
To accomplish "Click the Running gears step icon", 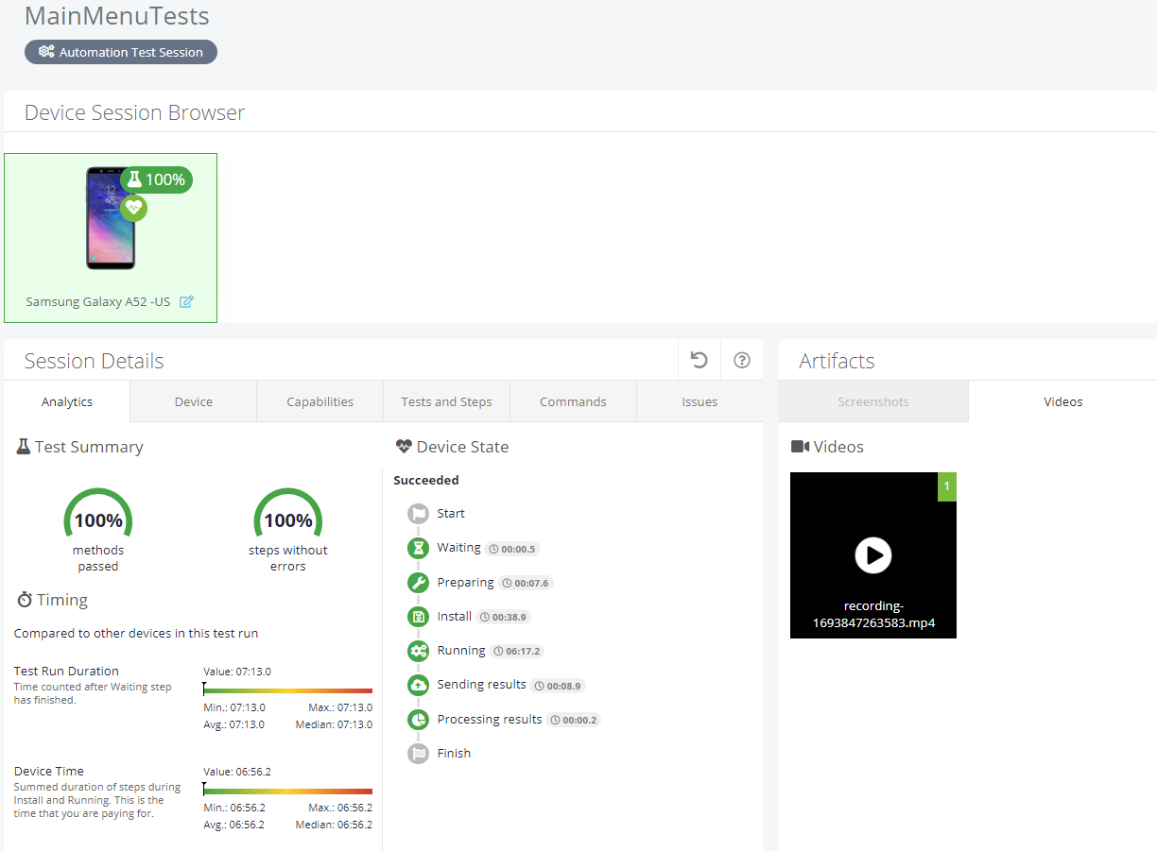I will tap(417, 651).
